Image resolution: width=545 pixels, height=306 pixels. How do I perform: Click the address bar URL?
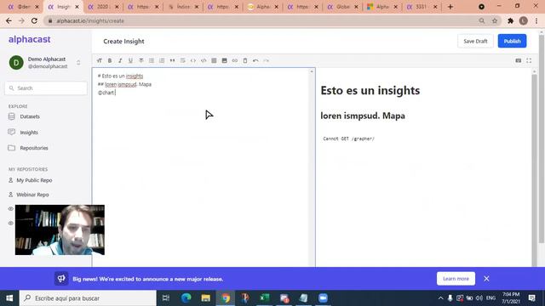pyautogui.click(x=90, y=20)
